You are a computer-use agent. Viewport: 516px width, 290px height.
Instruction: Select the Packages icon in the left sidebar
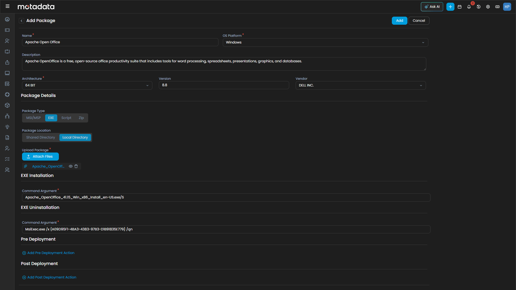click(x=7, y=105)
